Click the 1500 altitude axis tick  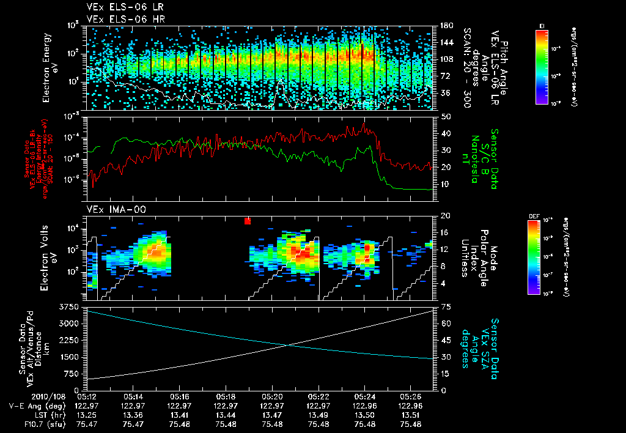69,357
